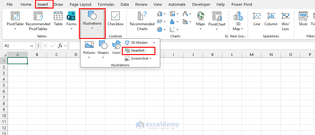Open the Pictures option

(x=89, y=50)
